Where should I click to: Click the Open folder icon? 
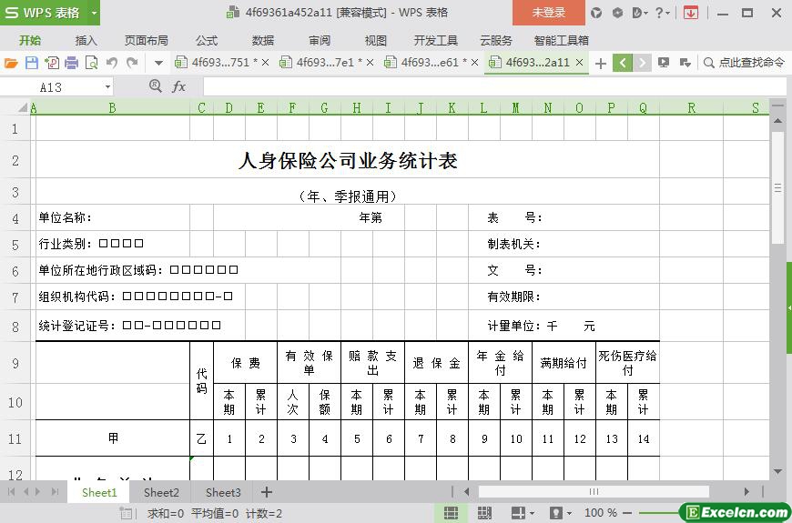coord(11,63)
